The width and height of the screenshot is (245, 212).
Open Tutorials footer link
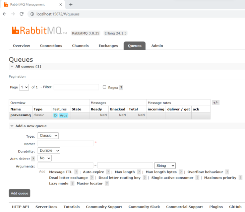tap(72, 207)
